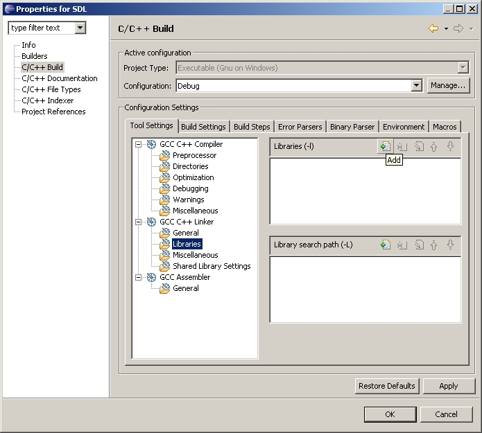Click the Restore Defaults button
This screenshot has width=482, height=433.
pyautogui.click(x=387, y=386)
